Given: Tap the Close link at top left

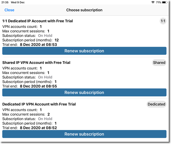Looking at the screenshot, I should pyautogui.click(x=9, y=10).
